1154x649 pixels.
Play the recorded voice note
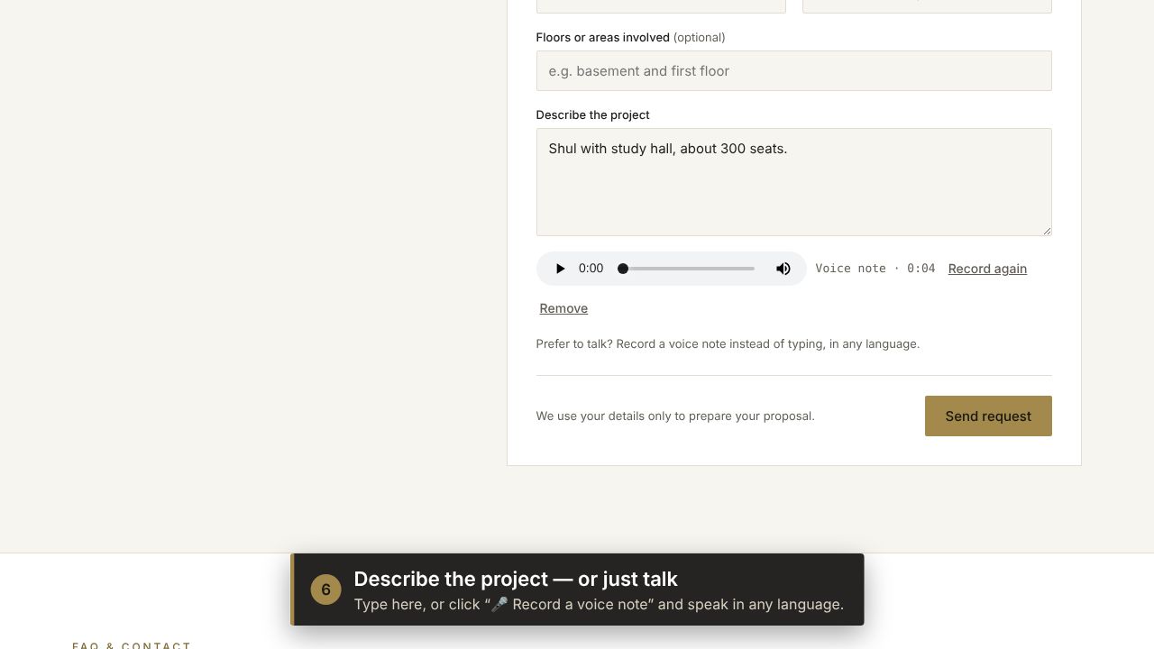pyautogui.click(x=560, y=269)
